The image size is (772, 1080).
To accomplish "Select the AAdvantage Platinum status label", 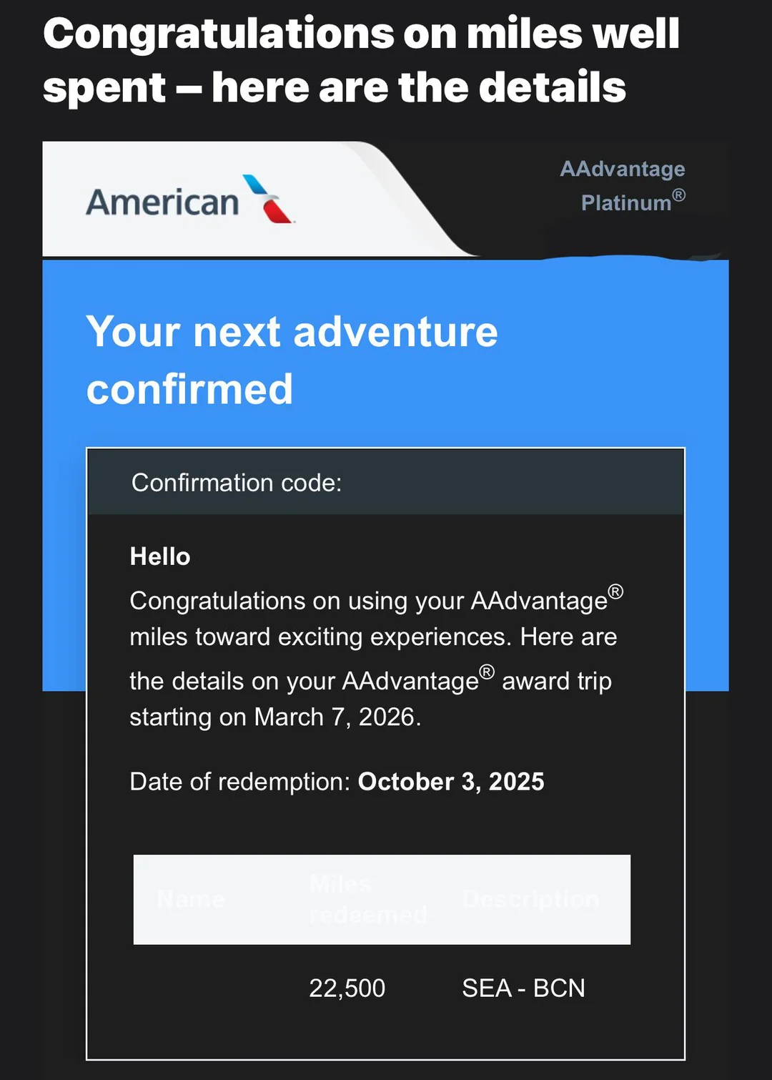I will point(622,185).
